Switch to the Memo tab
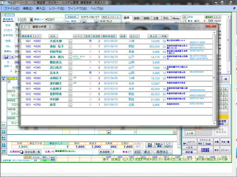This screenshot has width=237, height=177. [x=176, y=18]
